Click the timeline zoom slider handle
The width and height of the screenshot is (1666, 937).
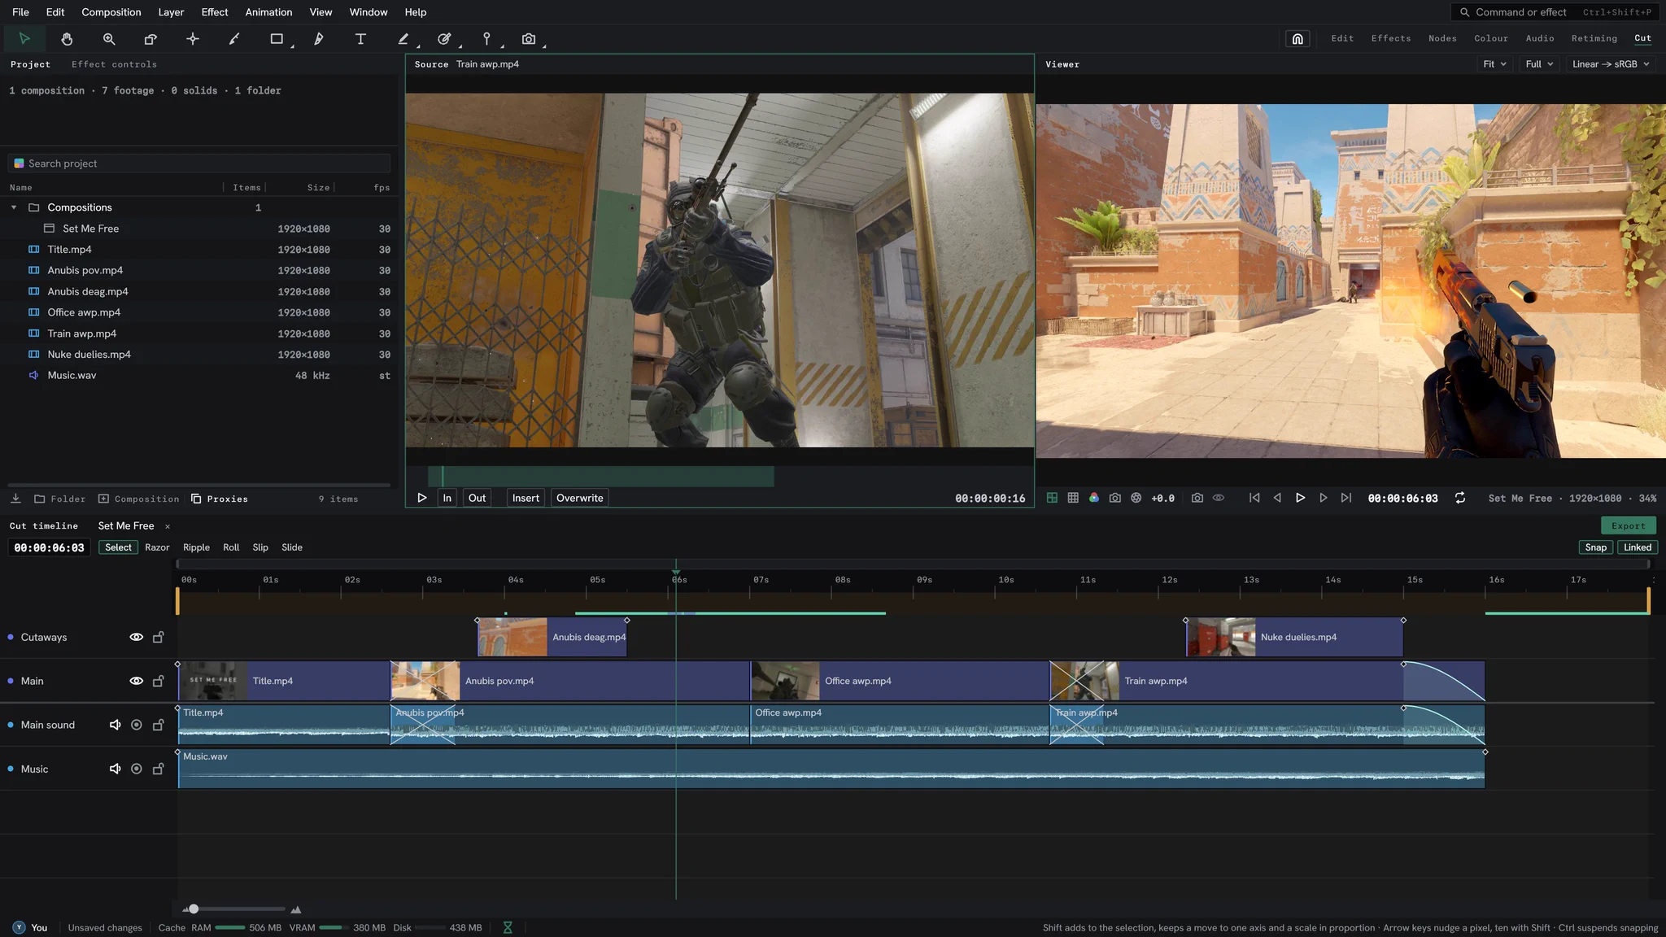[x=194, y=909]
